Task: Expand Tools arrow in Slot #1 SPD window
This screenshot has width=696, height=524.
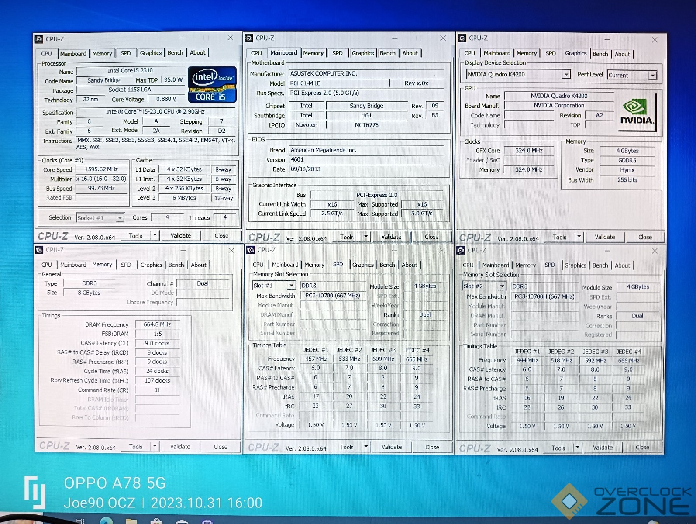Action: point(366,447)
